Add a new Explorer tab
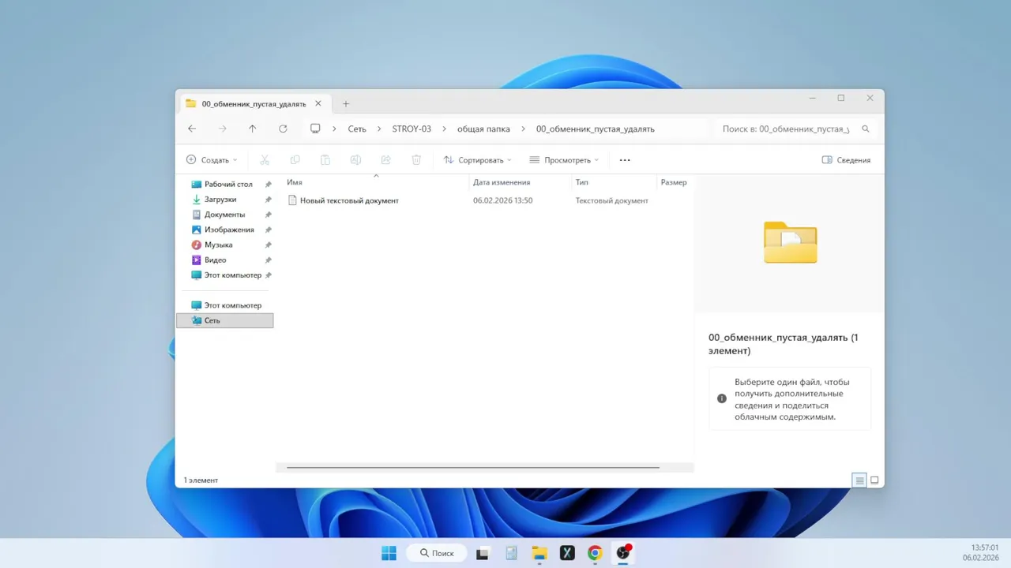Image resolution: width=1011 pixels, height=568 pixels. click(346, 103)
